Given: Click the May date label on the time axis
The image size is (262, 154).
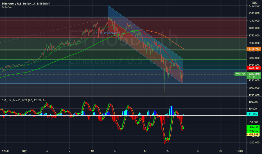Looking at the screenshot, I should [24, 151].
